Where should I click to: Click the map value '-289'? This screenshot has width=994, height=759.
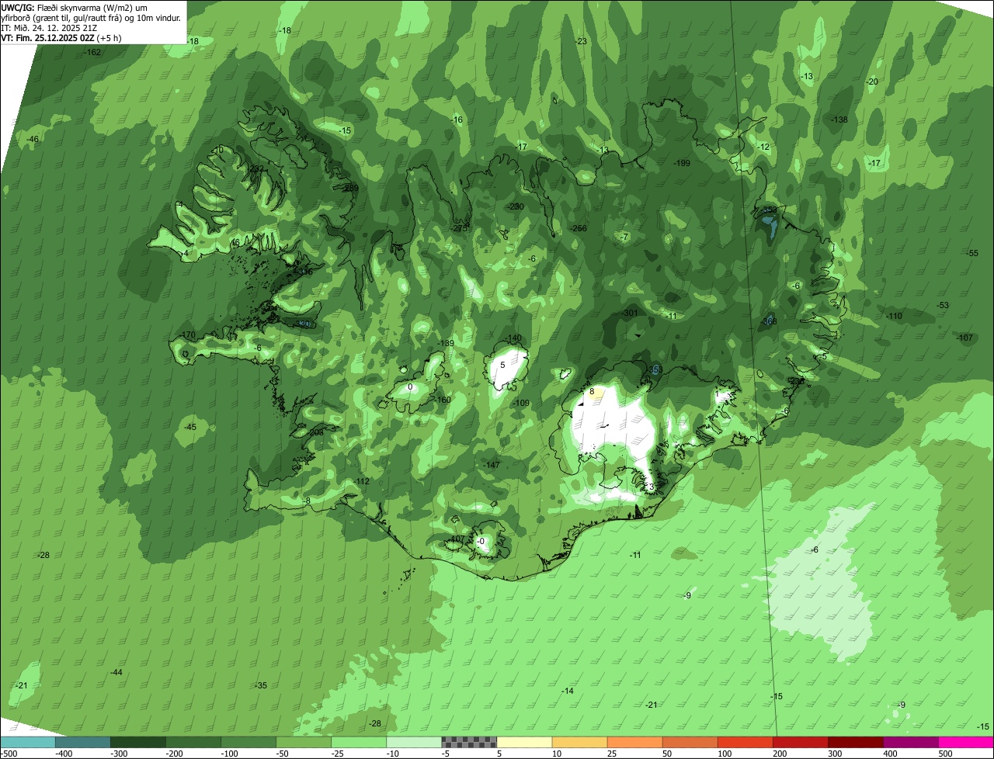[x=351, y=188]
